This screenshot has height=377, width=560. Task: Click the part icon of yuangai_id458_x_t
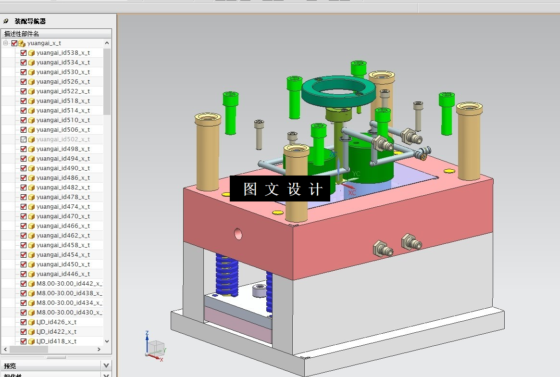pyautogui.click(x=31, y=246)
